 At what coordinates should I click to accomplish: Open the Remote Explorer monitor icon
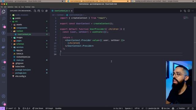coord(3,68)
